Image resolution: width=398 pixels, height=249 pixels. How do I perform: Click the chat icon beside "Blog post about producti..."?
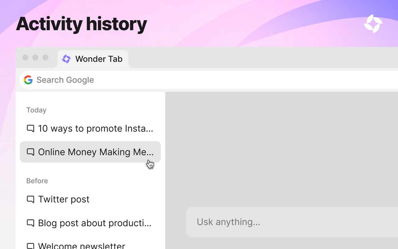pos(30,223)
